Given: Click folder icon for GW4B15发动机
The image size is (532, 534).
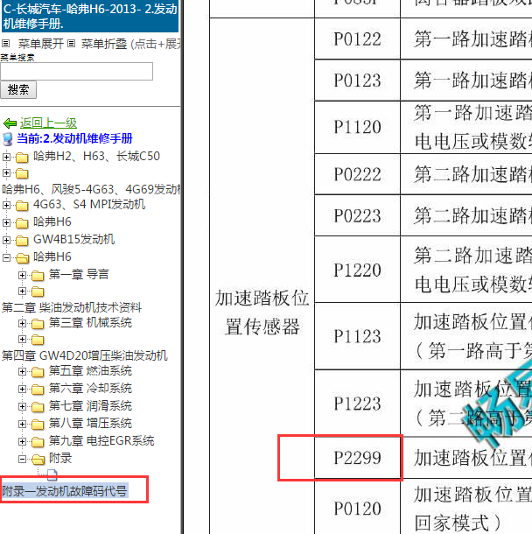Looking at the screenshot, I should click(x=22, y=241).
